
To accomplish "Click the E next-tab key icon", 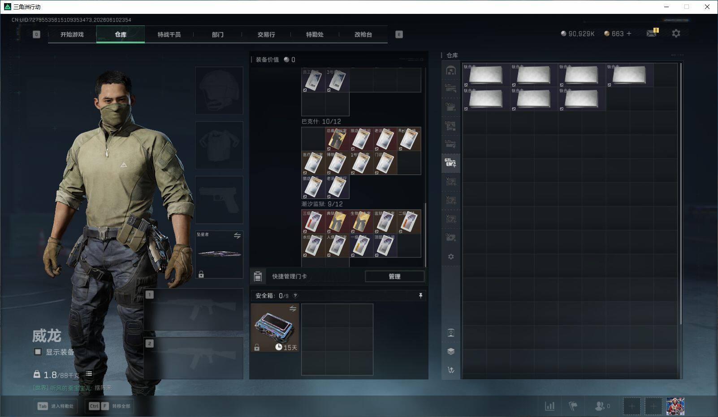I will [399, 34].
